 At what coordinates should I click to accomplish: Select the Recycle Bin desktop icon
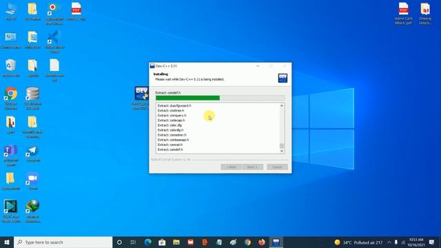[11, 68]
